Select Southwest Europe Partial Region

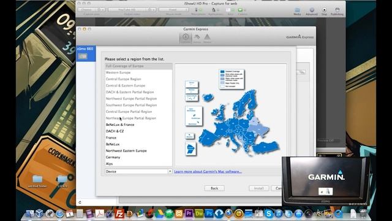point(138,105)
